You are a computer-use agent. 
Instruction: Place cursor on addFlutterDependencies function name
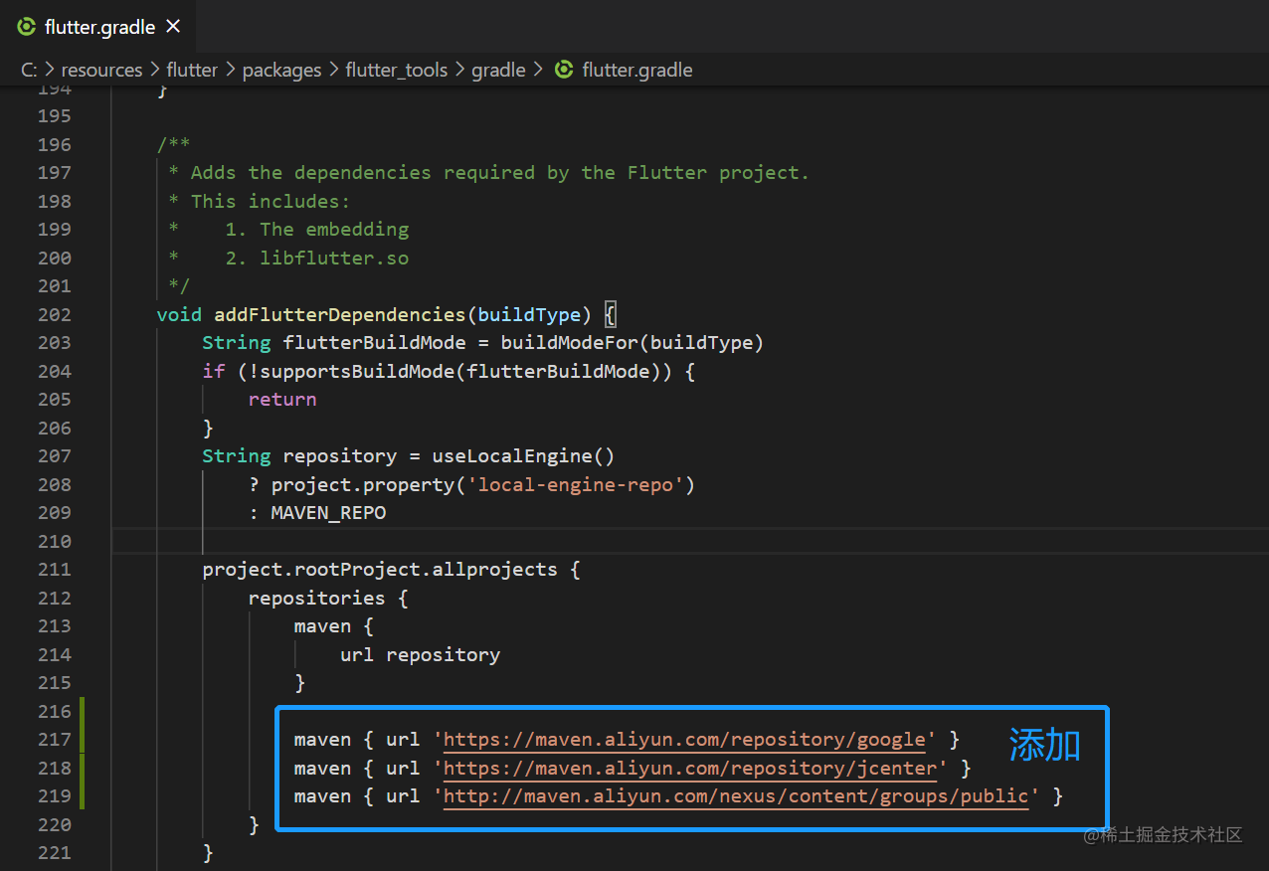[338, 314]
